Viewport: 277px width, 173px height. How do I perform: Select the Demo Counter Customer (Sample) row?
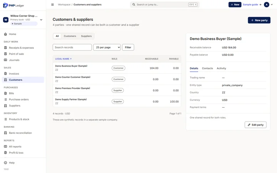(x=117, y=79)
